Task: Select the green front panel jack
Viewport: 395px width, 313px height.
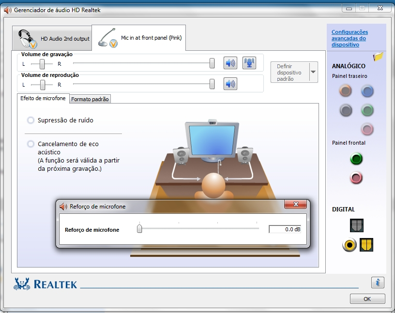Action: tap(356, 159)
